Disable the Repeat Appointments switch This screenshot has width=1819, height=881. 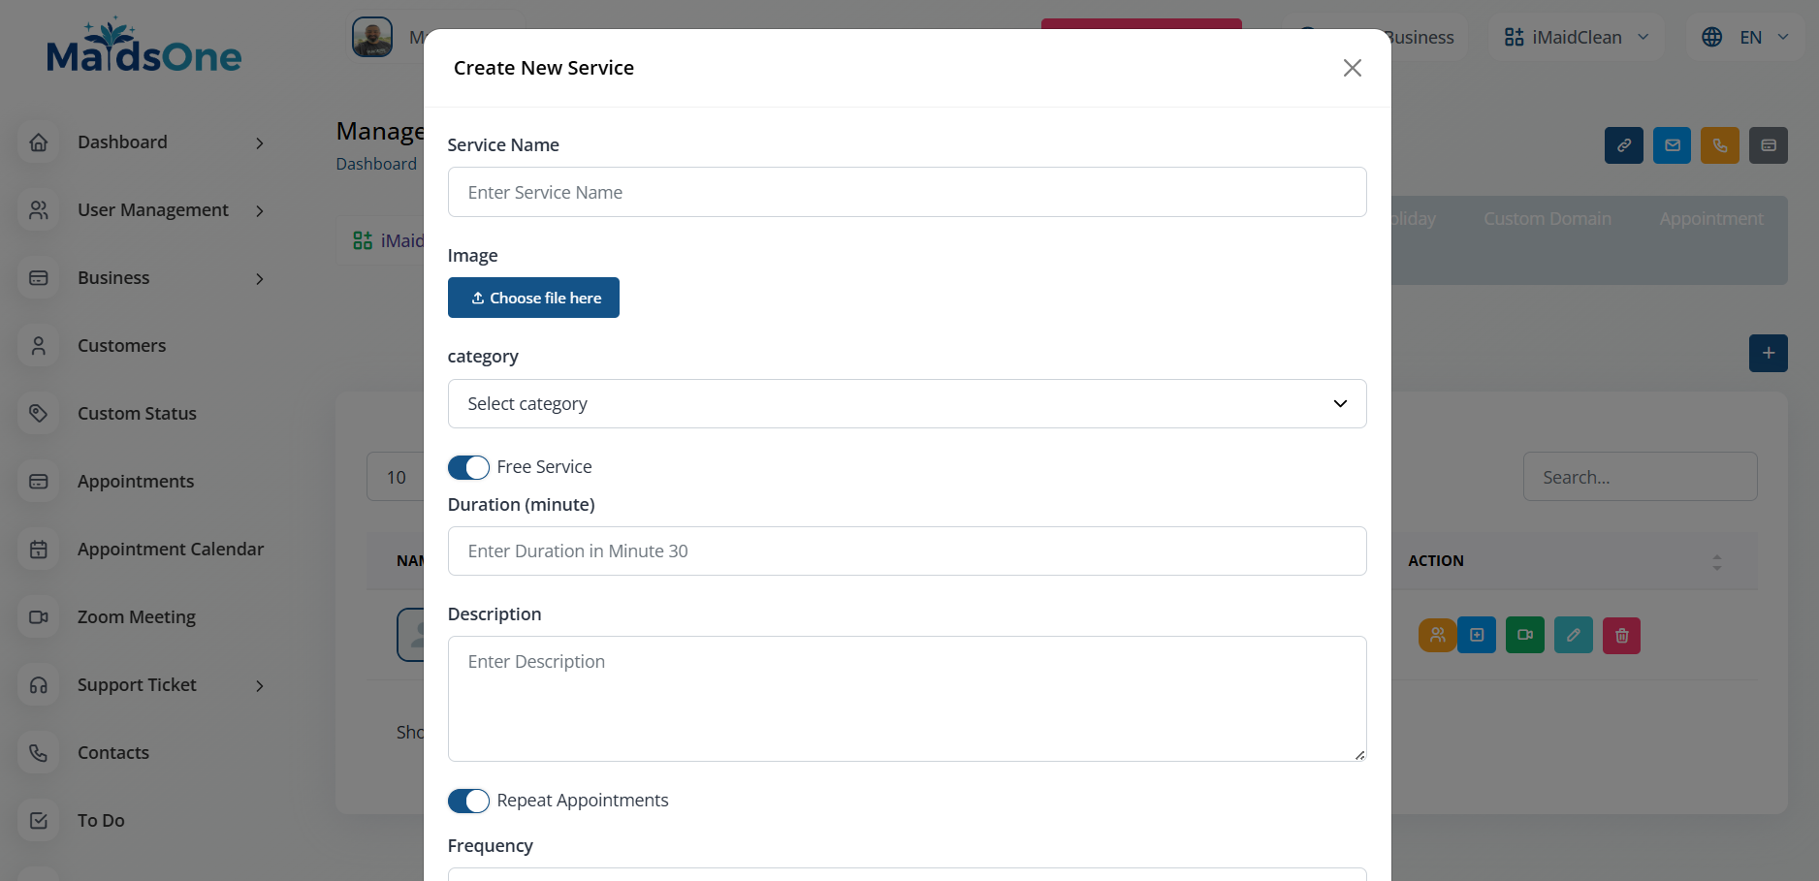(468, 801)
